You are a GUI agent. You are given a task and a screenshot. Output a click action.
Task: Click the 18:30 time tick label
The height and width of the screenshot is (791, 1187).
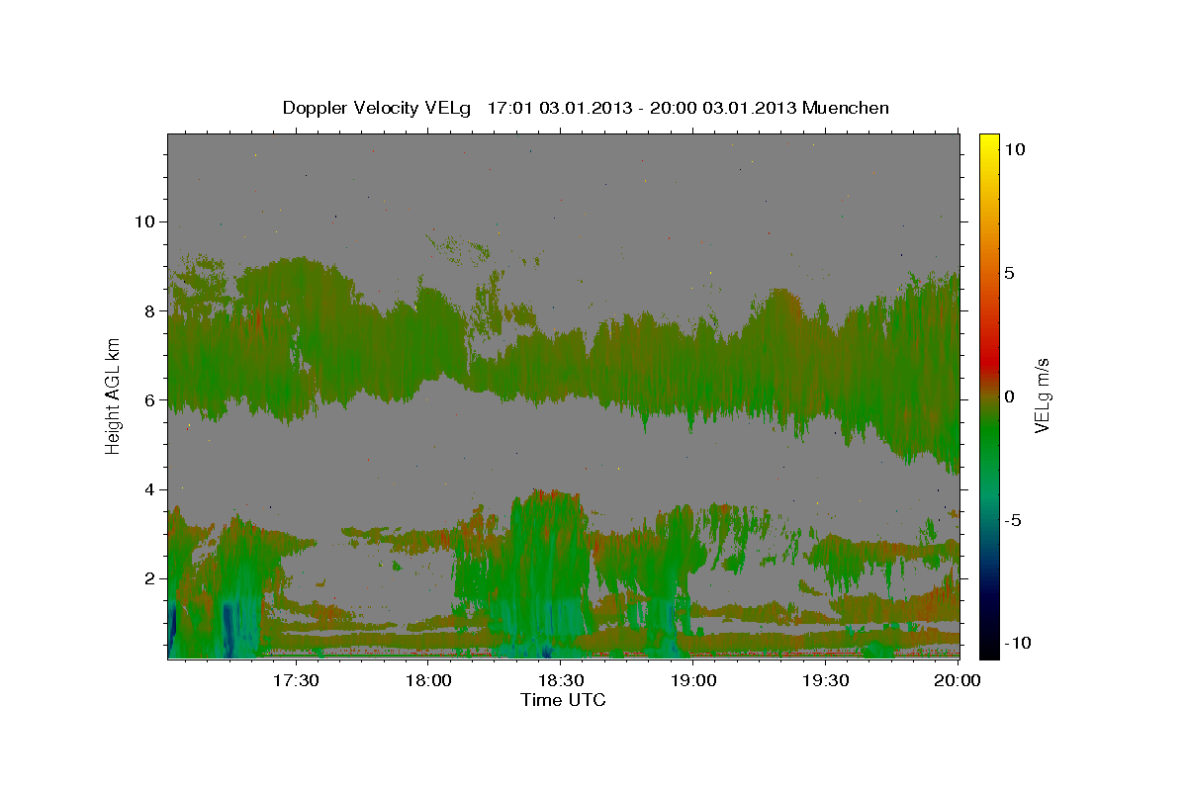click(x=561, y=681)
